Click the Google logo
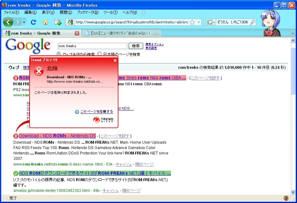Viewport: 297px width, 203px height. click(29, 46)
